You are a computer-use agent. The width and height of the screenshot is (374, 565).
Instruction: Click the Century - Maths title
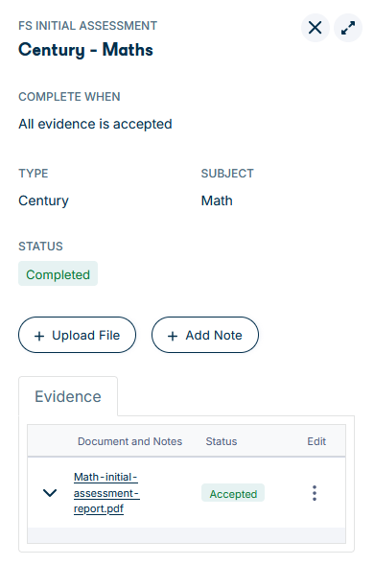click(85, 50)
